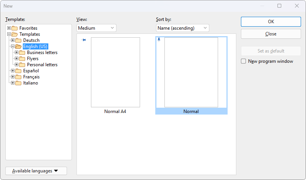Select Flyers in the tree
The height and width of the screenshot is (180, 306).
pos(33,59)
